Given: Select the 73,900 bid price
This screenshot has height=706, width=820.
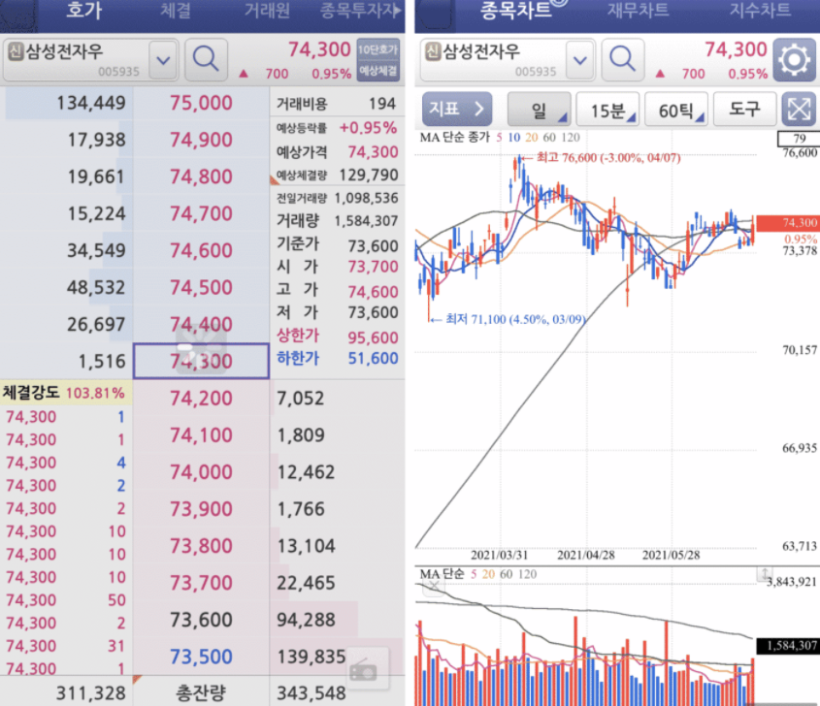Looking at the screenshot, I should (201, 509).
